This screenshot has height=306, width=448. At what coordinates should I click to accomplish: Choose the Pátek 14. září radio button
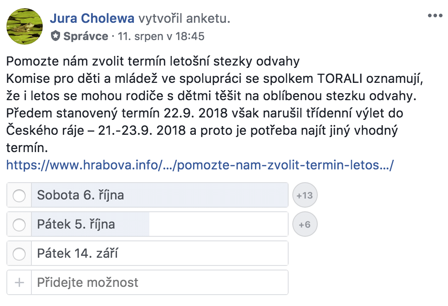tap(19, 254)
